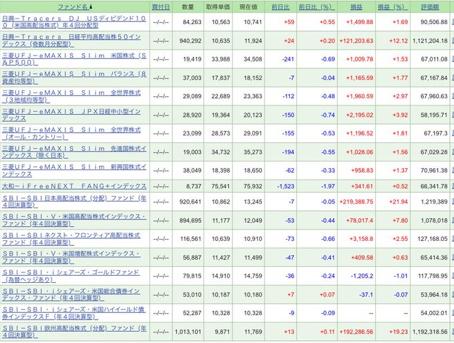
Task: Select profit value +409.58
Action: [x=363, y=258]
